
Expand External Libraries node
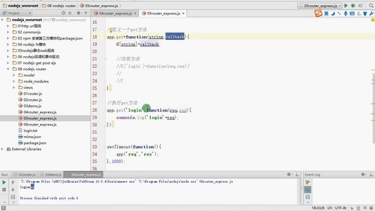point(2,149)
